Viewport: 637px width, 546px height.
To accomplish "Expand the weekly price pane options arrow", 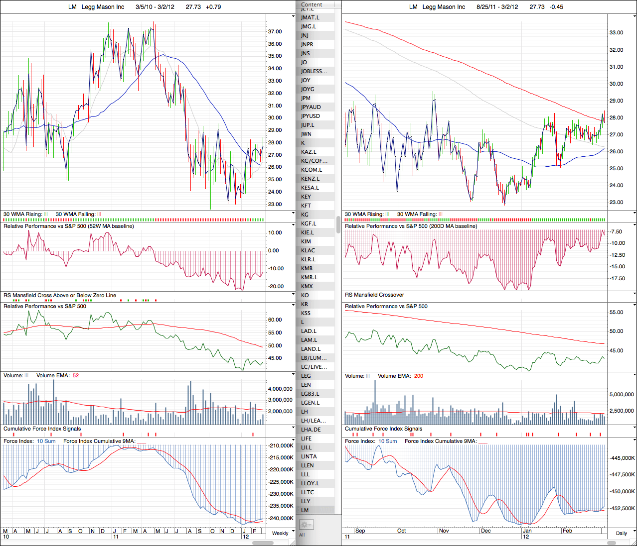I will tap(293, 16).
